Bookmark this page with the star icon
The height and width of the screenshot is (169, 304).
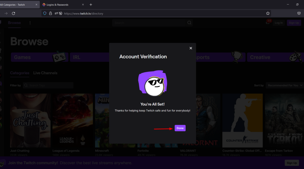click(268, 14)
